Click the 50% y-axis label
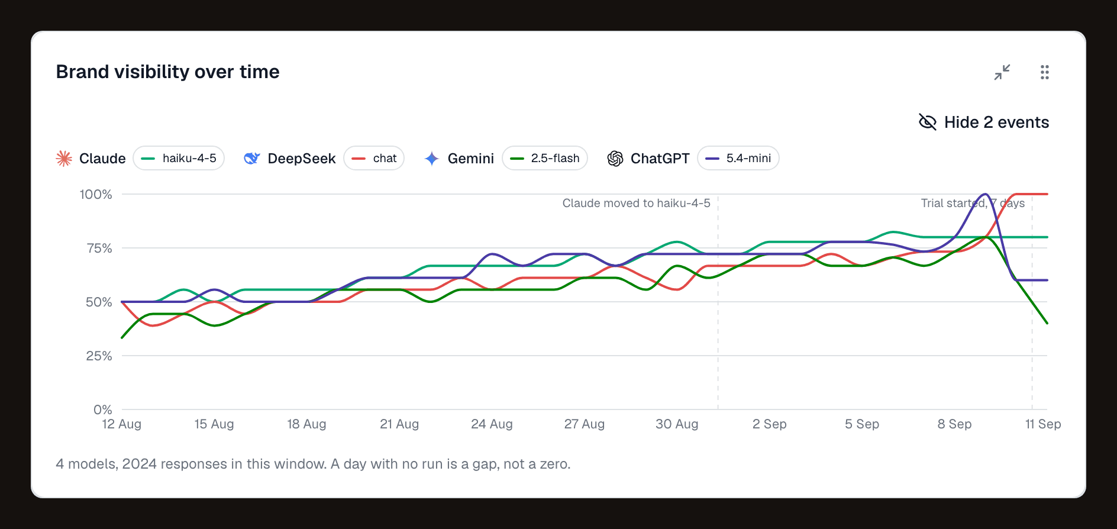1117x529 pixels. 99,302
